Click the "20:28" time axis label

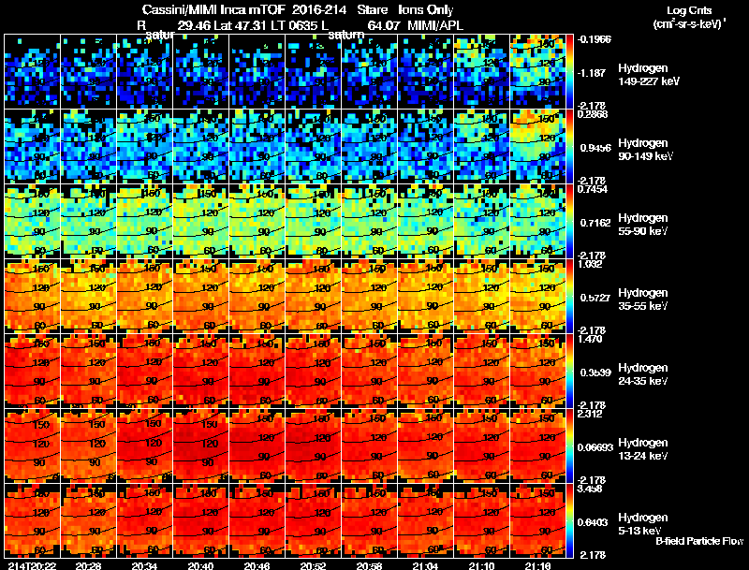coord(88,565)
